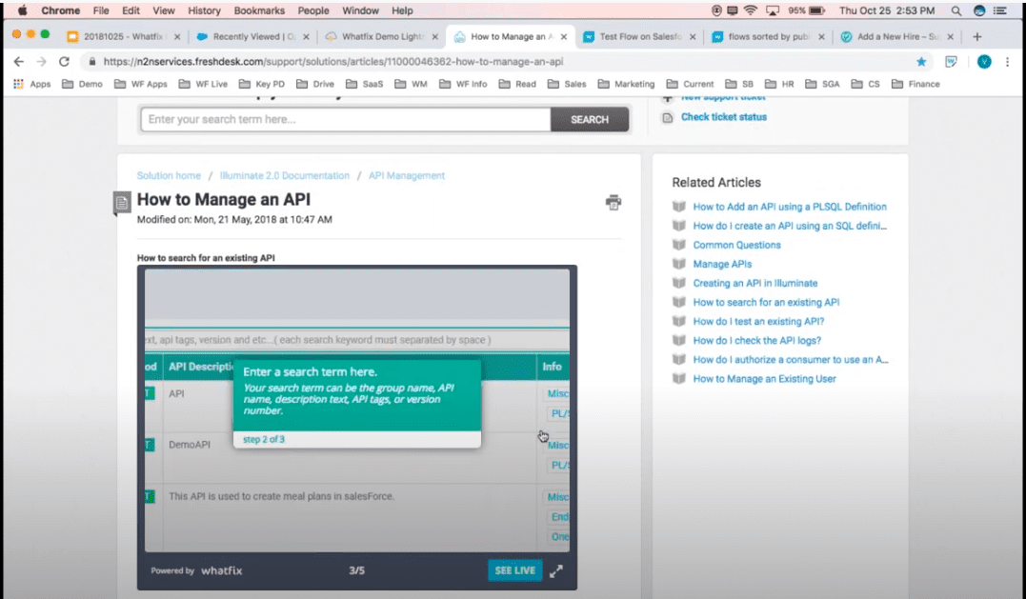Screen dimensions: 1026x599
Task: Open the WF Apps bookmarks folder
Action: click(141, 84)
